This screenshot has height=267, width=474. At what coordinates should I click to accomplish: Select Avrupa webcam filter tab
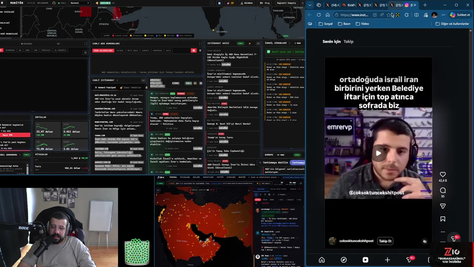tap(145, 50)
